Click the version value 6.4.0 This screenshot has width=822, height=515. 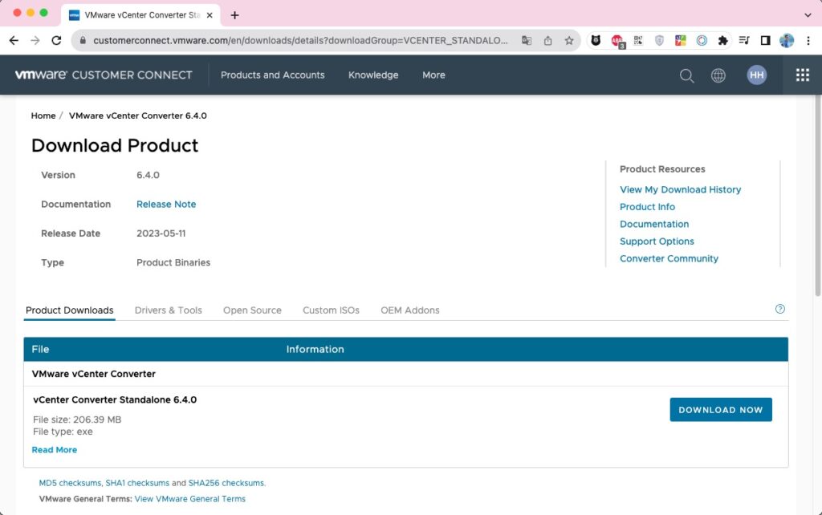coord(148,175)
